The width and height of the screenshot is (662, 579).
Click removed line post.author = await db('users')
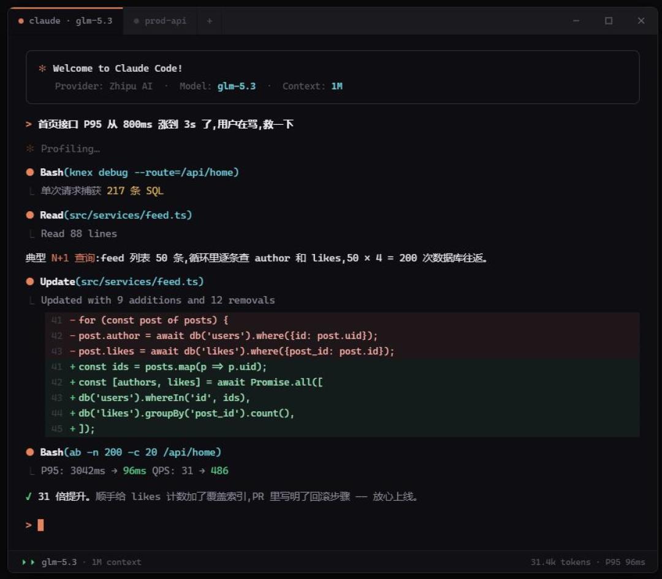pos(342,336)
